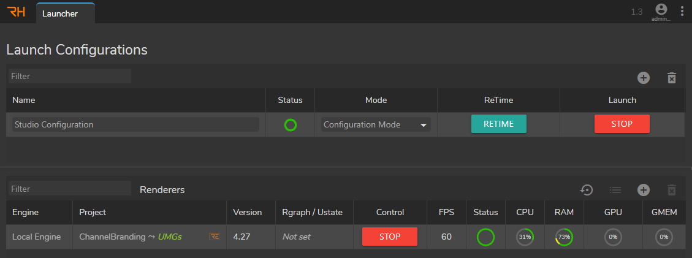Stop the Local Engine renderer
692x258 pixels.
coord(390,237)
